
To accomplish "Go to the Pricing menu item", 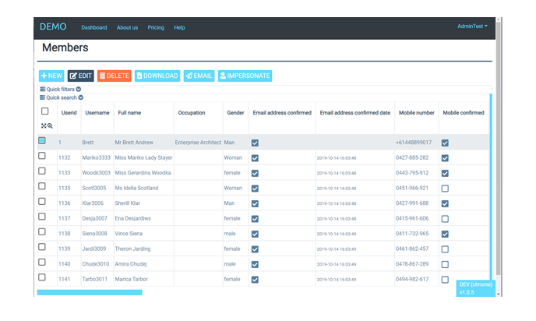I will tap(156, 27).
